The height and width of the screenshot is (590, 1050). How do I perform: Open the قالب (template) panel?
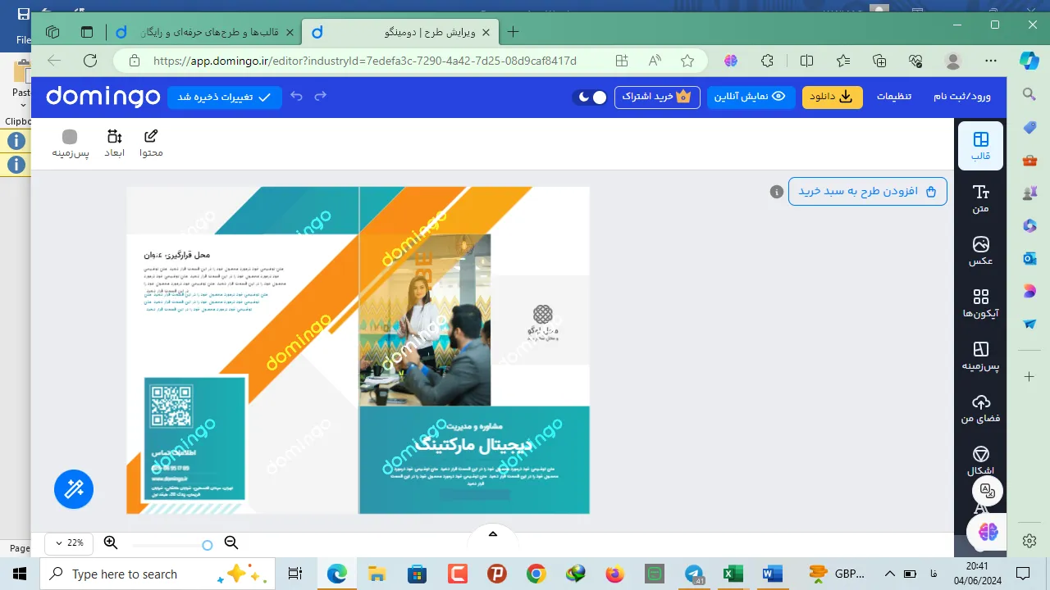point(980,146)
